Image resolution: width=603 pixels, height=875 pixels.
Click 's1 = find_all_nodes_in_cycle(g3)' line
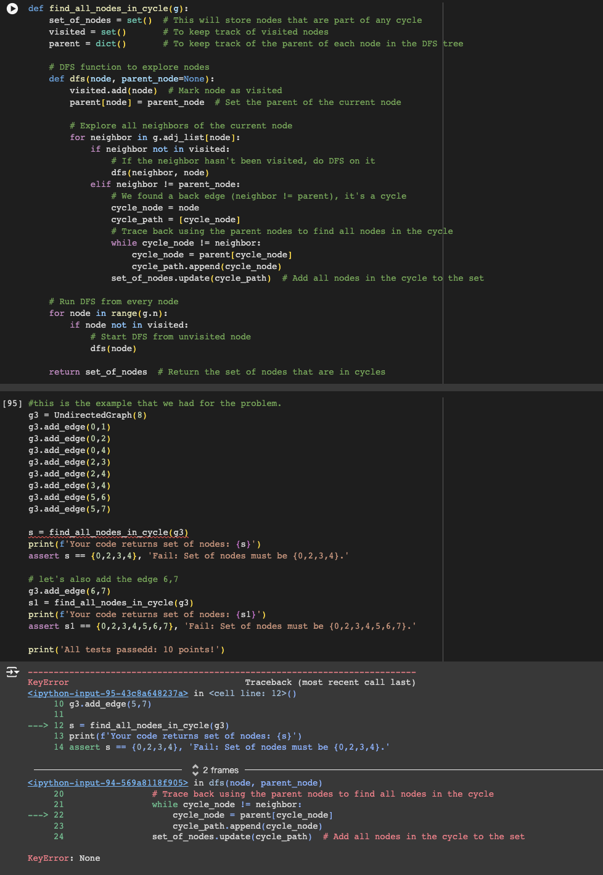[x=111, y=603]
